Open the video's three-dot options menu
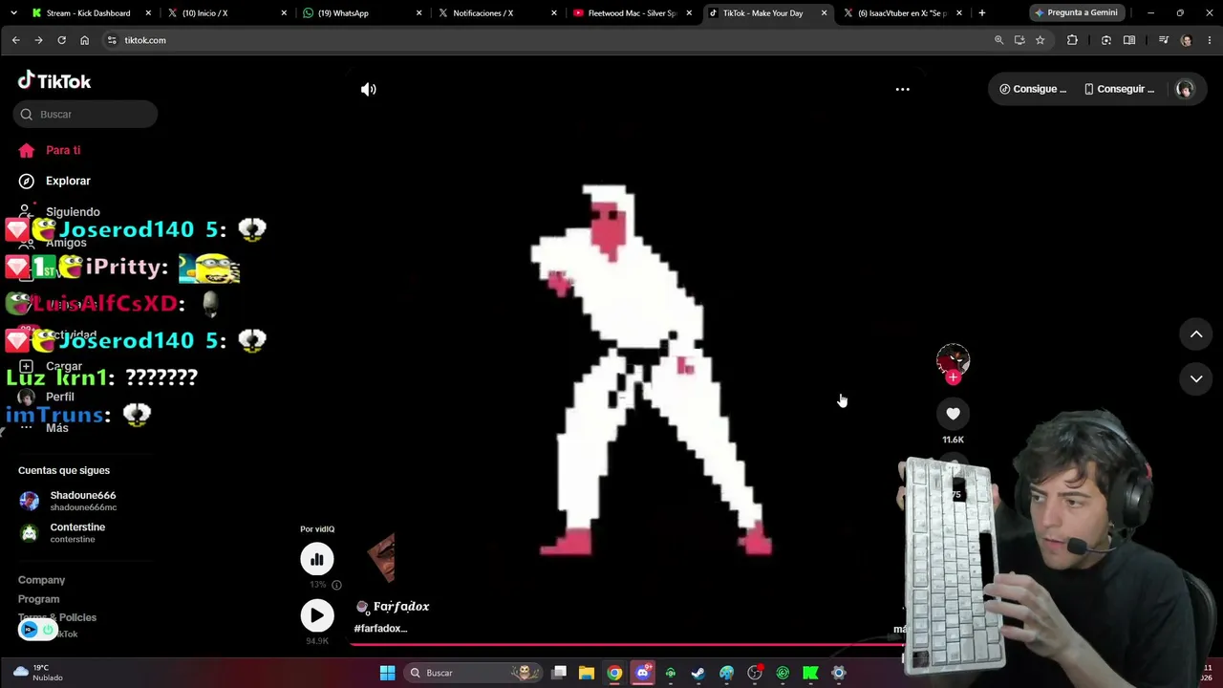 tap(902, 89)
